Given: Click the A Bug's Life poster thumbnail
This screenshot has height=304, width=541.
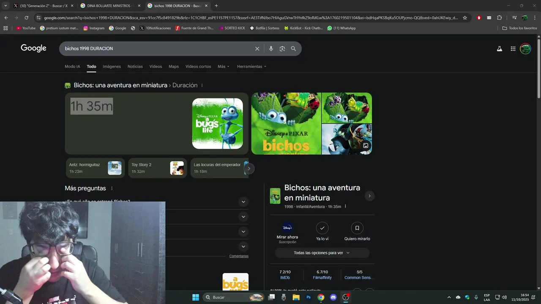Looking at the screenshot, I should coord(218,123).
